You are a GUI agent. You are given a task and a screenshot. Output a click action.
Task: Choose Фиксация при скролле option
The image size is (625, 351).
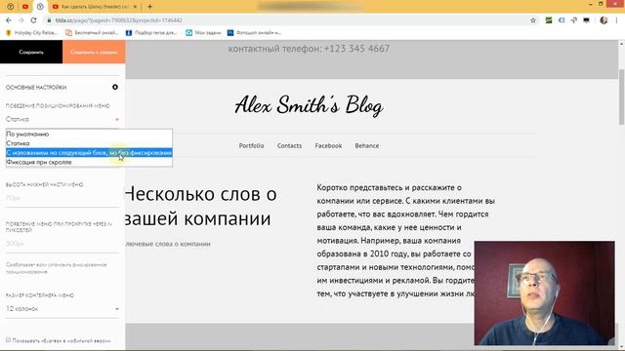pyautogui.click(x=89, y=162)
